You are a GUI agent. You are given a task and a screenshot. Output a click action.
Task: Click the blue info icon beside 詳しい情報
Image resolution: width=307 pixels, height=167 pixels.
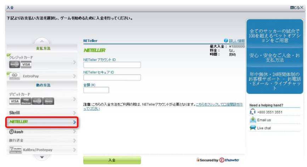point(226,40)
